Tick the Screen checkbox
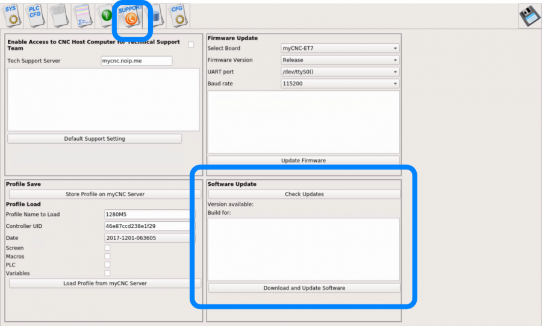The width and height of the screenshot is (542, 326). click(107, 248)
